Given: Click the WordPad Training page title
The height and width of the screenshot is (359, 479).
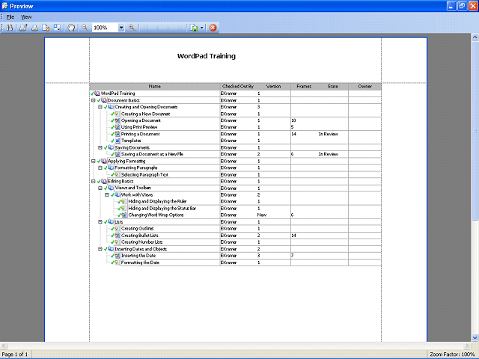Looking at the screenshot, I should [207, 56].
